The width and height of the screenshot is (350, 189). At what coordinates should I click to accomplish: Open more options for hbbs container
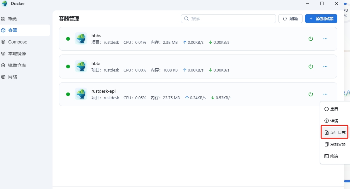pos(325,39)
